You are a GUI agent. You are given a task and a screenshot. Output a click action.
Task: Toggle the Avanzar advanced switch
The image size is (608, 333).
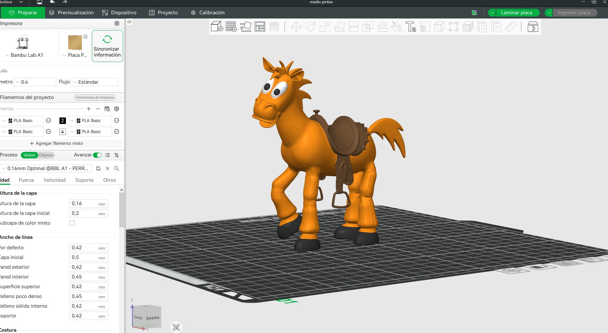click(x=97, y=155)
